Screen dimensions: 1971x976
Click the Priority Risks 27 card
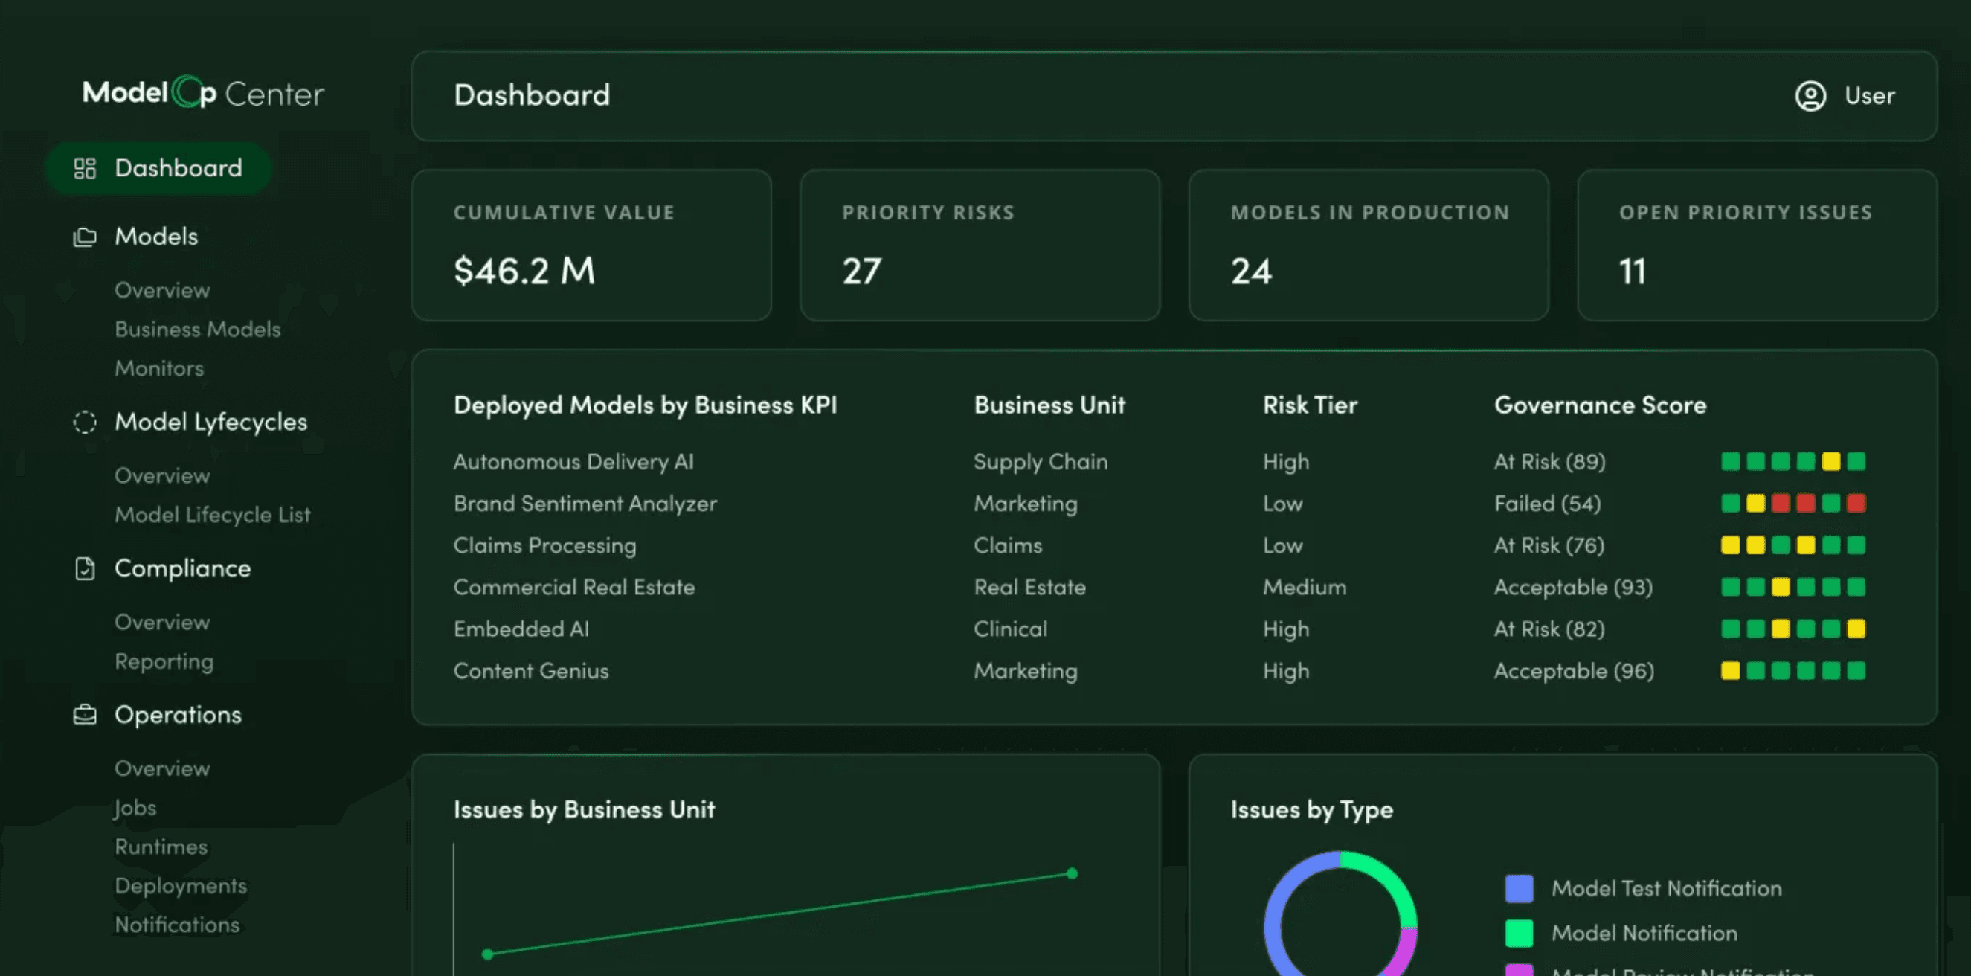[x=980, y=245]
